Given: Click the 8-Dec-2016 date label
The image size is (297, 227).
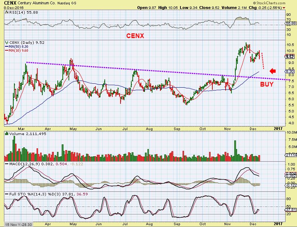Looking at the screenshot, I should (14, 8).
